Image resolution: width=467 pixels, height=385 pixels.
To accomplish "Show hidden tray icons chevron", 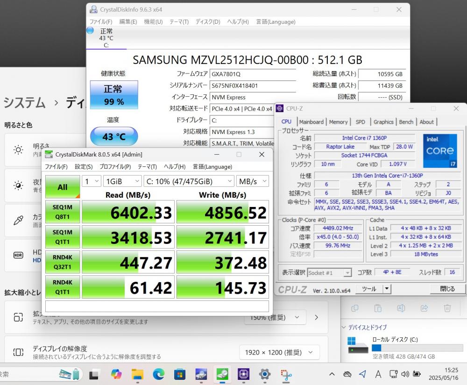I will point(332,374).
